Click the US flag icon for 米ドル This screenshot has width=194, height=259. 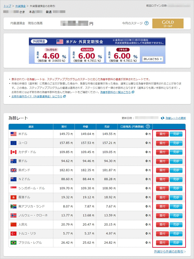pos(13,134)
